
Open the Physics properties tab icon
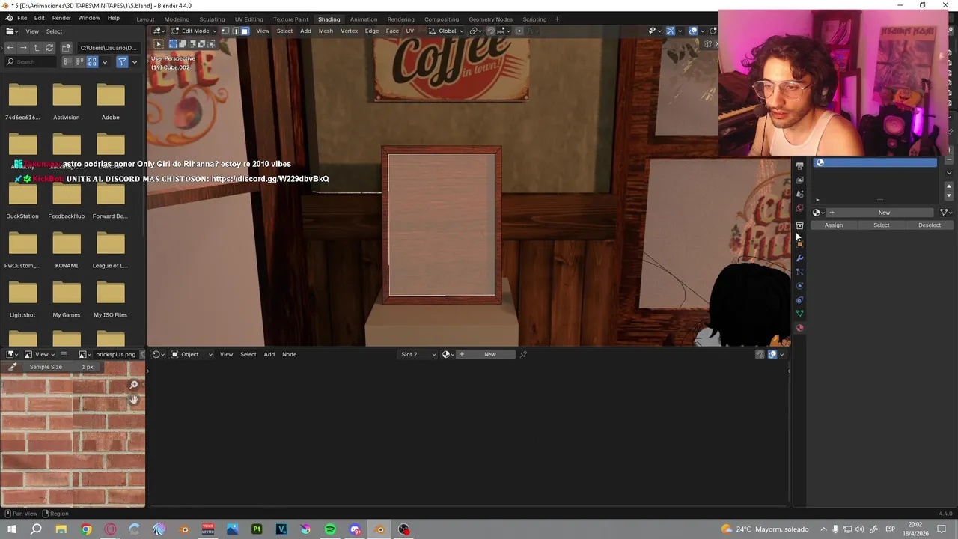pos(799,286)
